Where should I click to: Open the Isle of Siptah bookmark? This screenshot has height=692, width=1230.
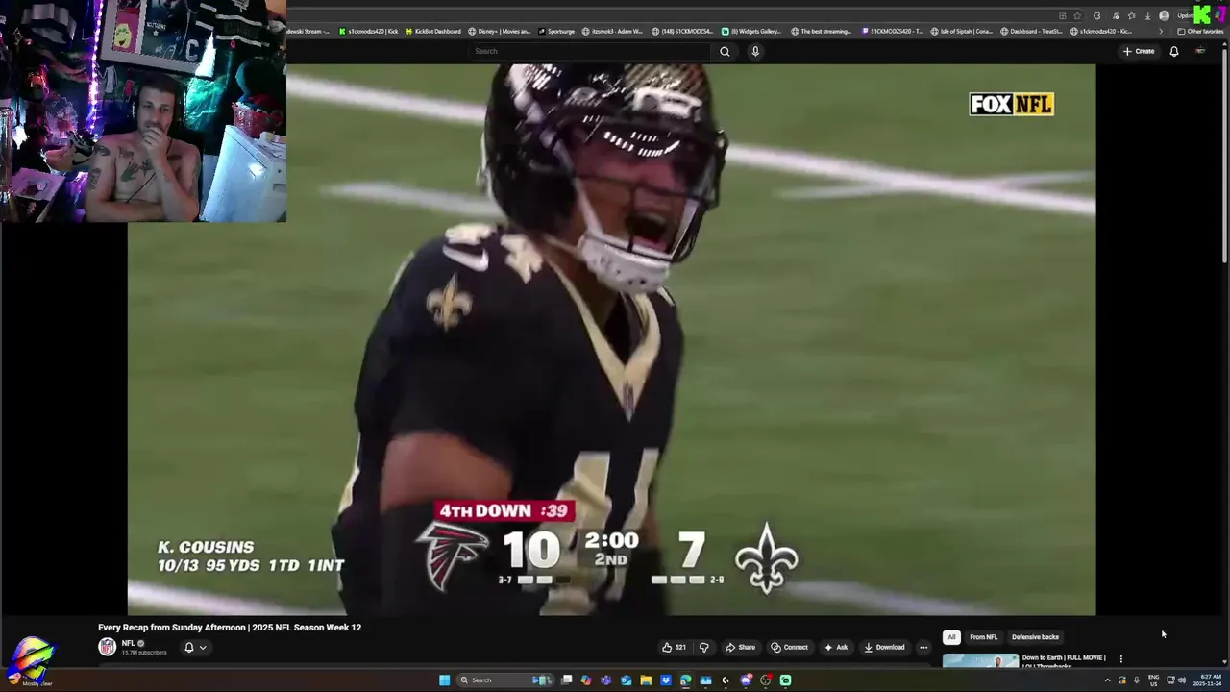[962, 31]
